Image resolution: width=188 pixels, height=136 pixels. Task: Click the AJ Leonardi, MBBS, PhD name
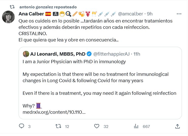[x=58, y=54]
